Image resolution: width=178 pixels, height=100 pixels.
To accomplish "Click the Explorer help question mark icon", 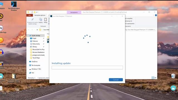I will pyautogui.click(x=156, y=15).
